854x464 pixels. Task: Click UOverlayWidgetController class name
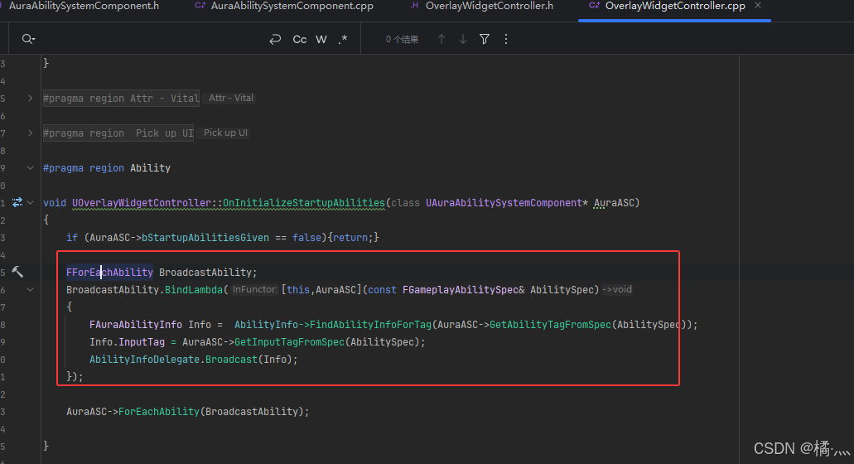(x=142, y=203)
